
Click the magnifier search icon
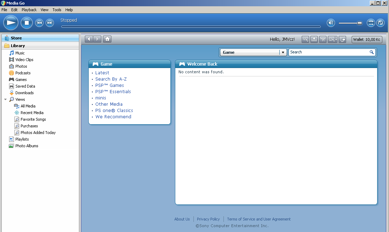372,52
